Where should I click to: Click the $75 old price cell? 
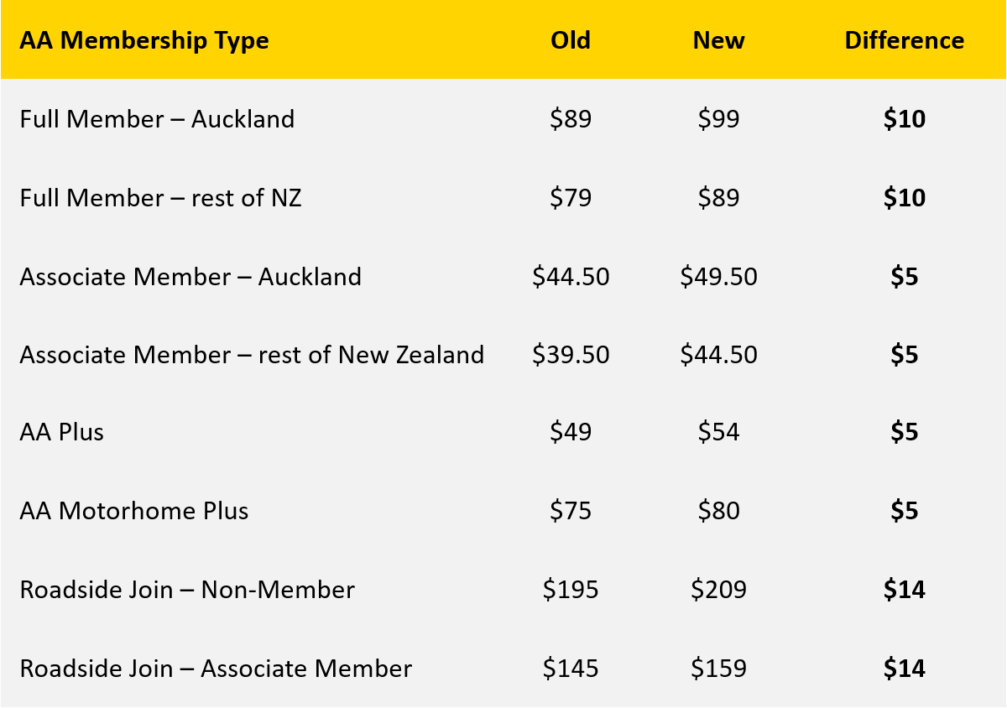[571, 511]
